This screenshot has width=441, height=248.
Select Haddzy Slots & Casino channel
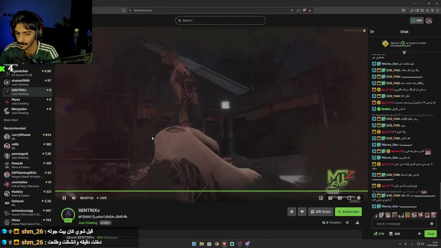(28, 193)
